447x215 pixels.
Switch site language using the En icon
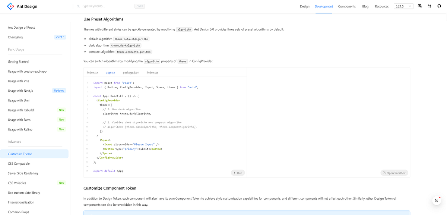point(420,6)
